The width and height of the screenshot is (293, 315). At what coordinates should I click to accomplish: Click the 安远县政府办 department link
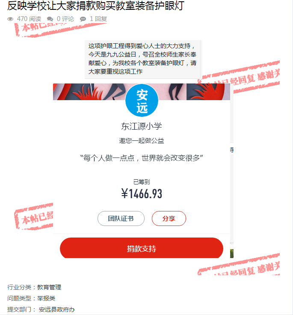click(x=57, y=309)
